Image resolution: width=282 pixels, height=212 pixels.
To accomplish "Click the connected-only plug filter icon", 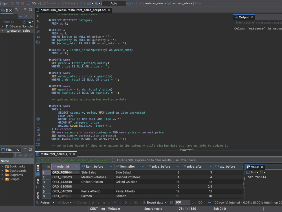I will (24, 22).
